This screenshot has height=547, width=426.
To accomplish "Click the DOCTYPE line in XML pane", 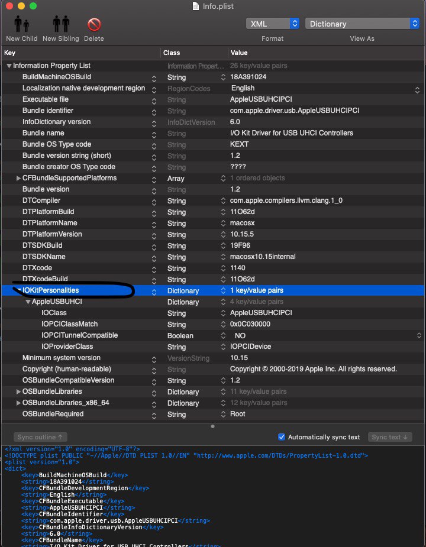I will (186, 455).
